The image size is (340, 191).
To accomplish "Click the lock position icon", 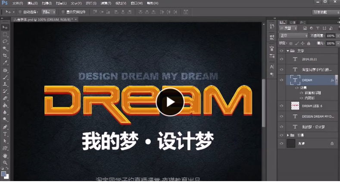I will click(303, 43).
